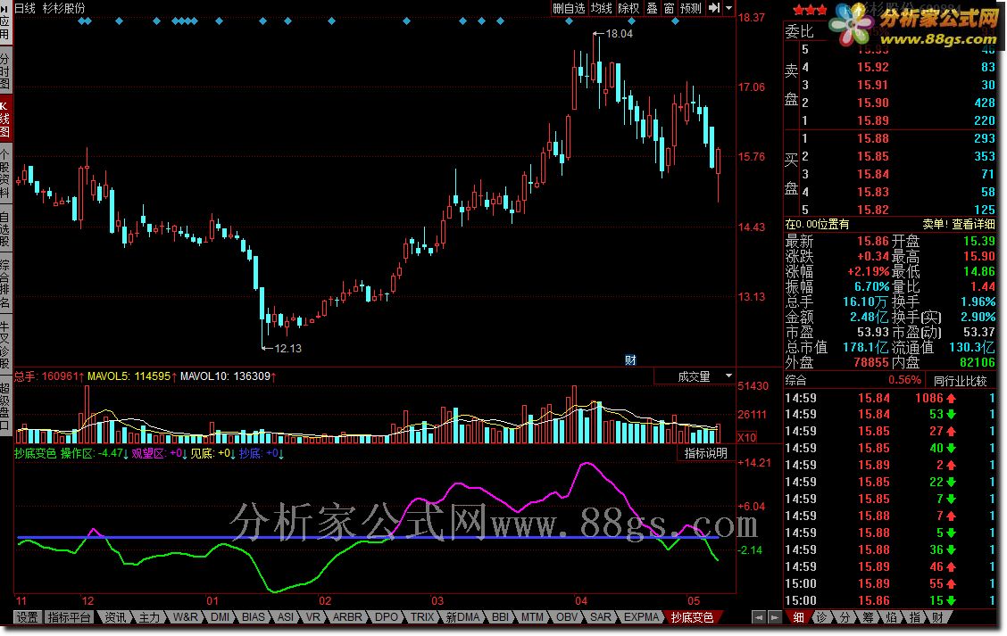This screenshot has width=1007, height=636.
Task: Open the 指标平台 tab
Action: tap(70, 617)
